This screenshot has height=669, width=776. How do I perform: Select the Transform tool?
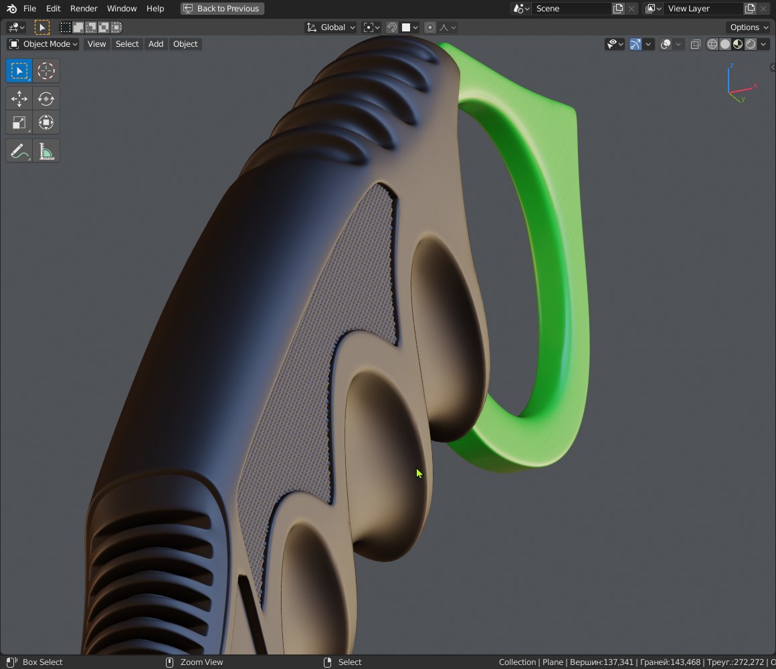click(45, 122)
